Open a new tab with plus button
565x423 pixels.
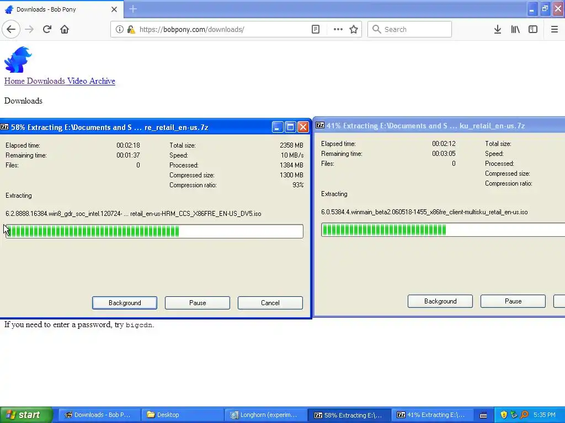(133, 9)
